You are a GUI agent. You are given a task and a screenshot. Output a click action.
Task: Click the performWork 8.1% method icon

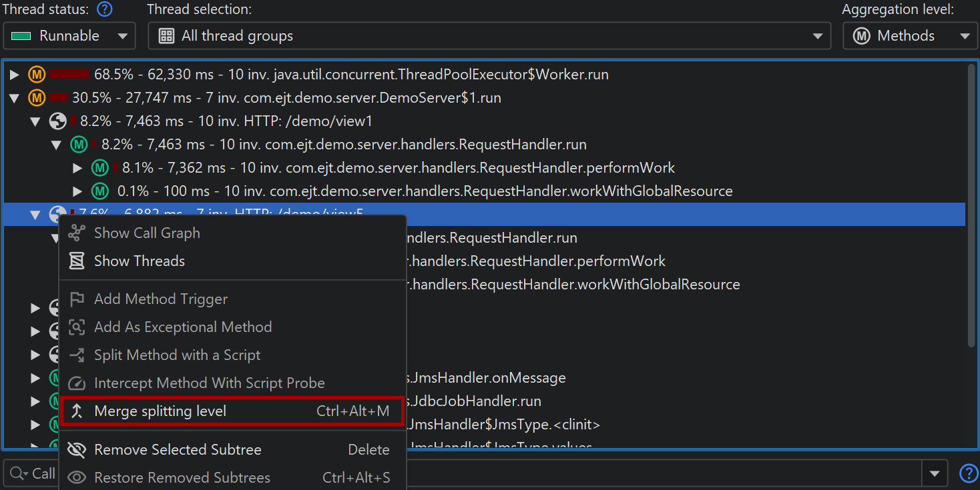[100, 168]
